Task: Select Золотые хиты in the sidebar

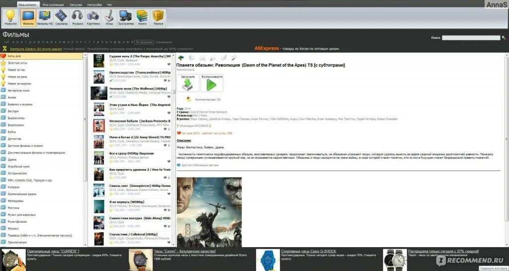Action: click(x=42, y=63)
